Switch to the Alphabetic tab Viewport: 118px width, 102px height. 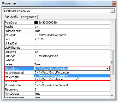[11, 16]
